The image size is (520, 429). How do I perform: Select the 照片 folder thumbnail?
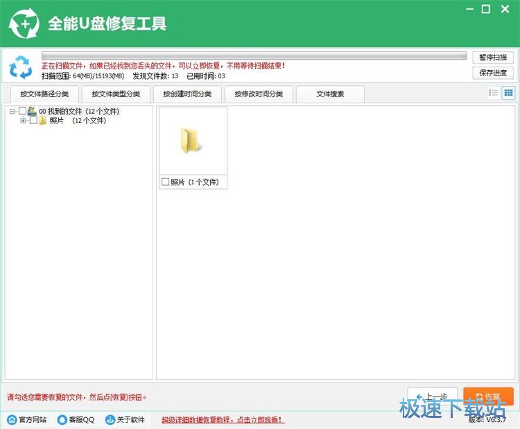[193, 141]
